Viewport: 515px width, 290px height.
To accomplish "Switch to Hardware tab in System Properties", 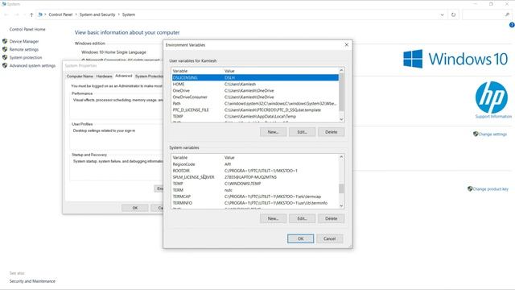I will coord(104,77).
